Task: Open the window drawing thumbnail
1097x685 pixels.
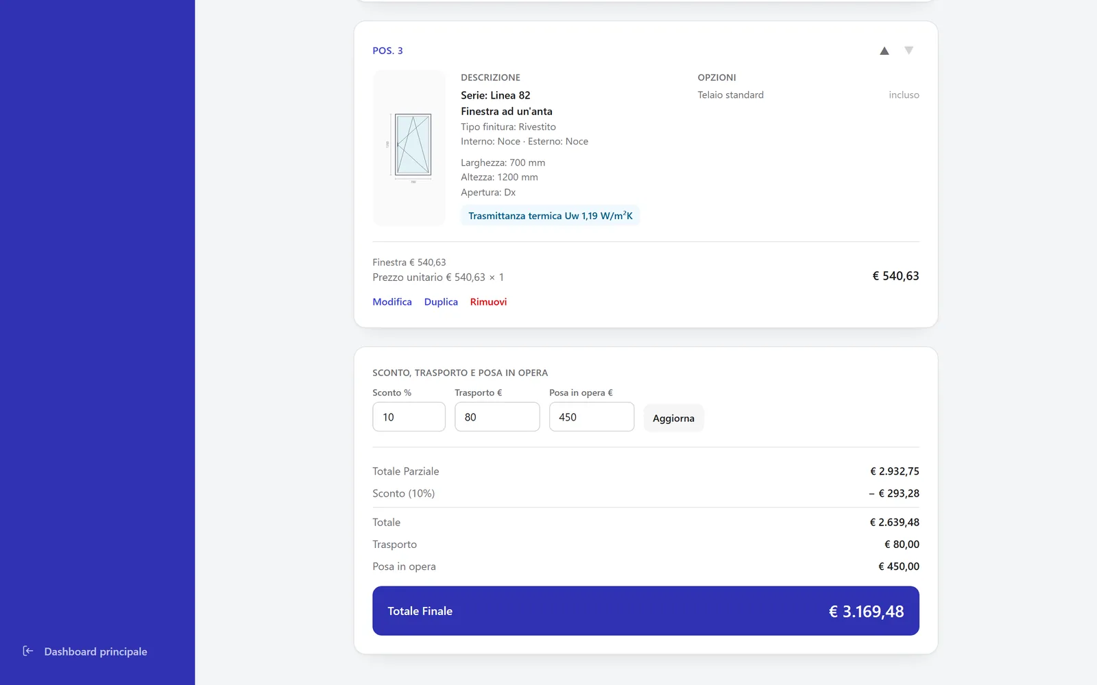Action: point(409,148)
